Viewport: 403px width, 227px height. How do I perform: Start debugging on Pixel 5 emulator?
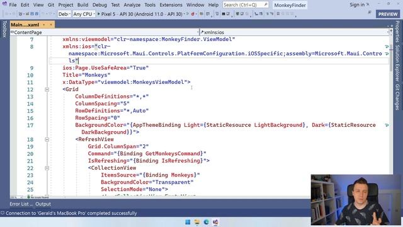(x=140, y=14)
